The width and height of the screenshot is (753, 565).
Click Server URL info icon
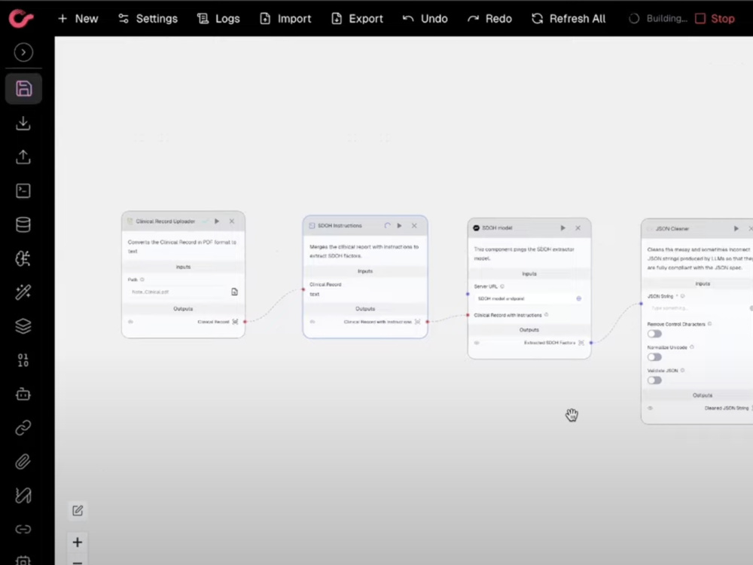(x=502, y=286)
